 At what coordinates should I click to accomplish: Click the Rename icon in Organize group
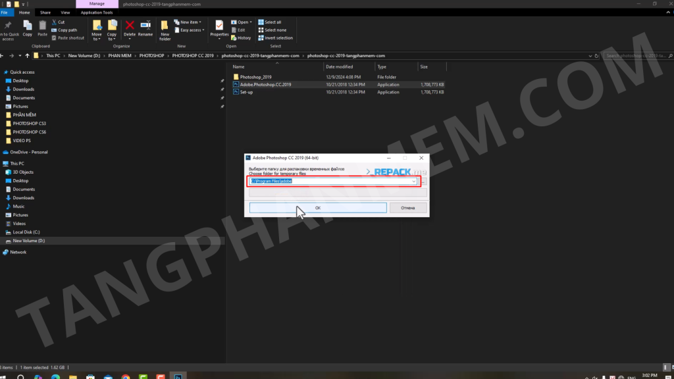(x=145, y=28)
